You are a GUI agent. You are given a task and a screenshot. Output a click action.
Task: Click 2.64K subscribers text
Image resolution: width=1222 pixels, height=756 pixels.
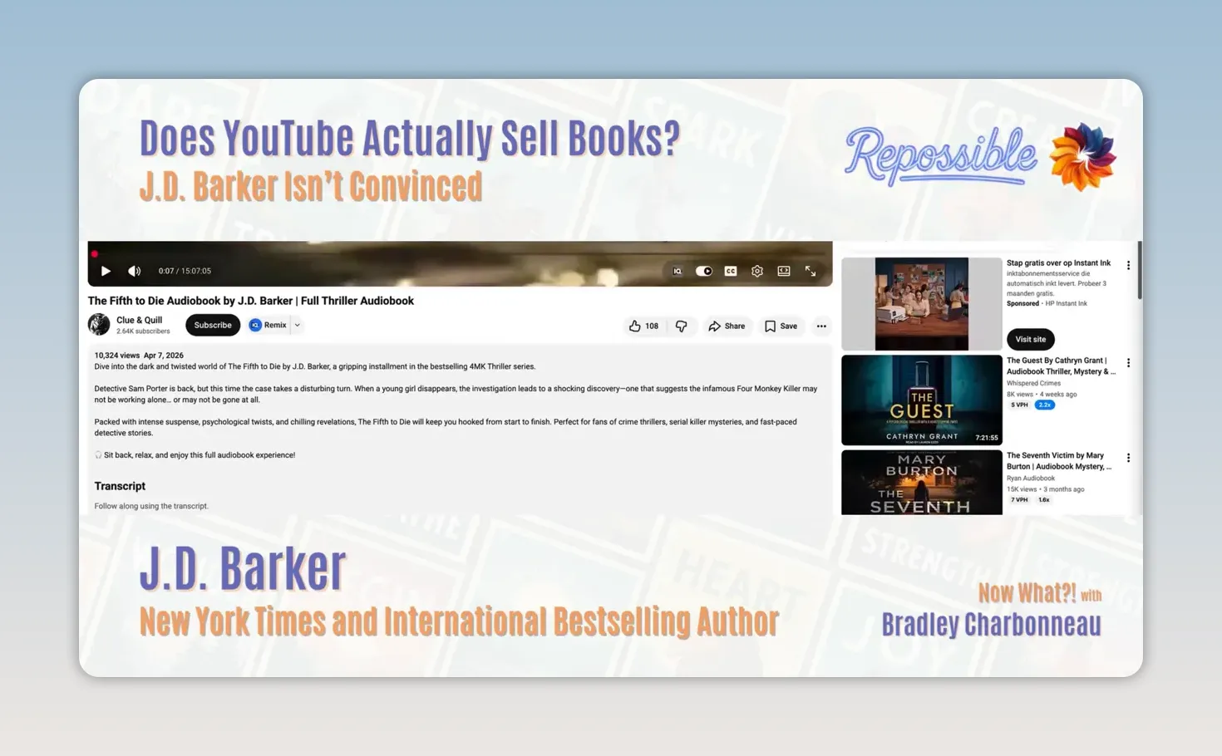(143, 331)
